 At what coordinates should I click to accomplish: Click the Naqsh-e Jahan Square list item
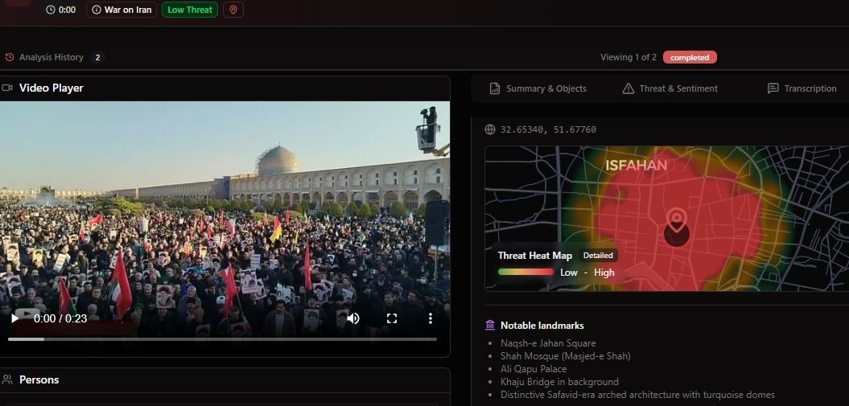(548, 343)
